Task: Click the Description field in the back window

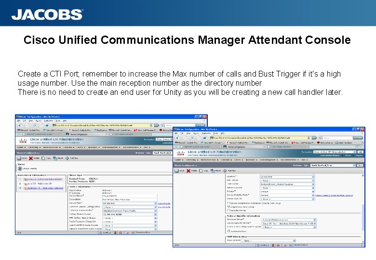Action: (130, 199)
